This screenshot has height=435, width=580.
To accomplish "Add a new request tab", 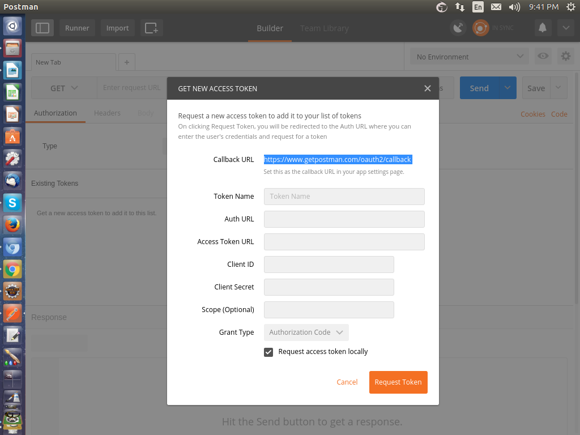I will click(x=127, y=62).
